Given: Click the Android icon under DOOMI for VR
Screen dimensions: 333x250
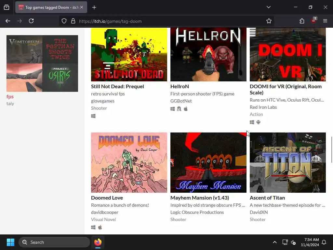Looking at the screenshot, I should click(258, 122).
